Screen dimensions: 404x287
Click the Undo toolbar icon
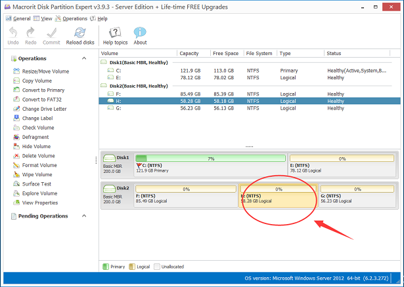coord(13,32)
